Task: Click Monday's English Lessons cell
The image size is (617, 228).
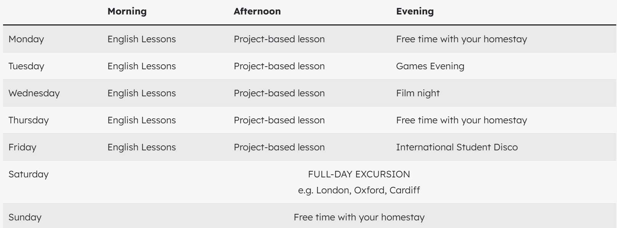Action: 142,39
